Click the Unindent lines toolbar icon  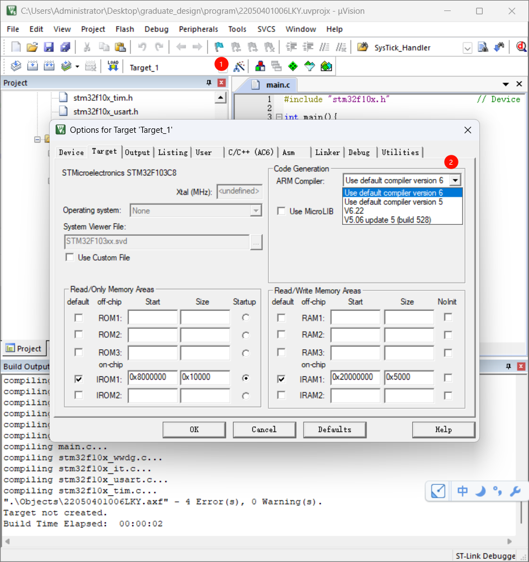[308, 47]
